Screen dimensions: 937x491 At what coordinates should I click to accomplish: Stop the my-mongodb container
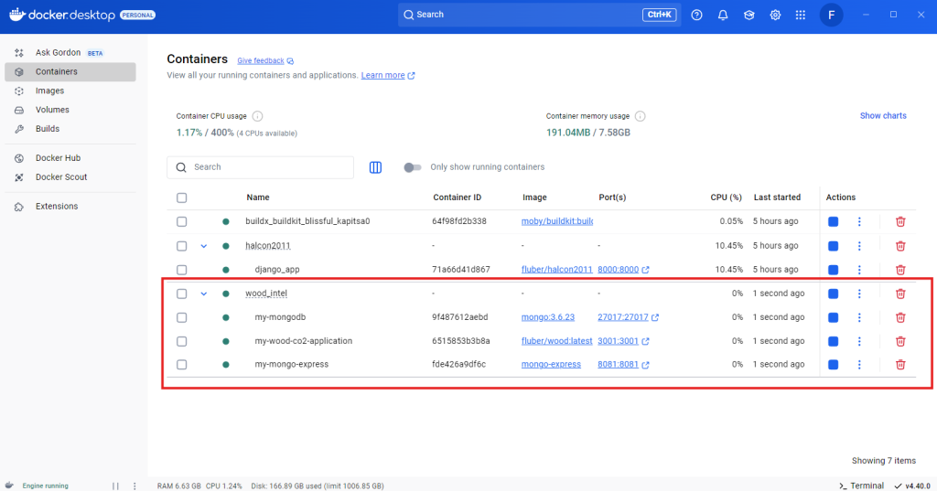[x=833, y=318]
